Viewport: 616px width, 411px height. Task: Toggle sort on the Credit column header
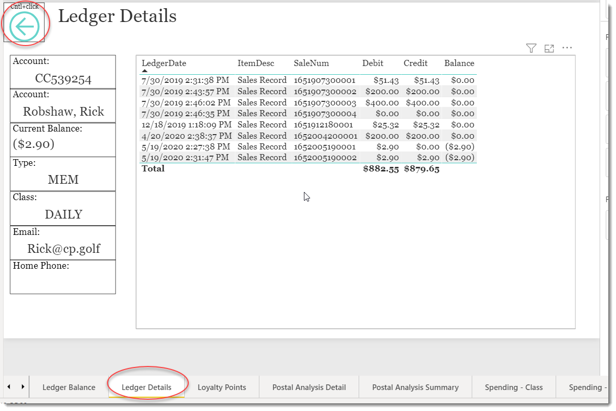(x=415, y=63)
